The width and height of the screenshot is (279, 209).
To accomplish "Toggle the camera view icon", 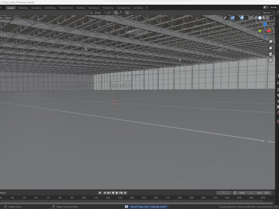I will click(x=271, y=54).
